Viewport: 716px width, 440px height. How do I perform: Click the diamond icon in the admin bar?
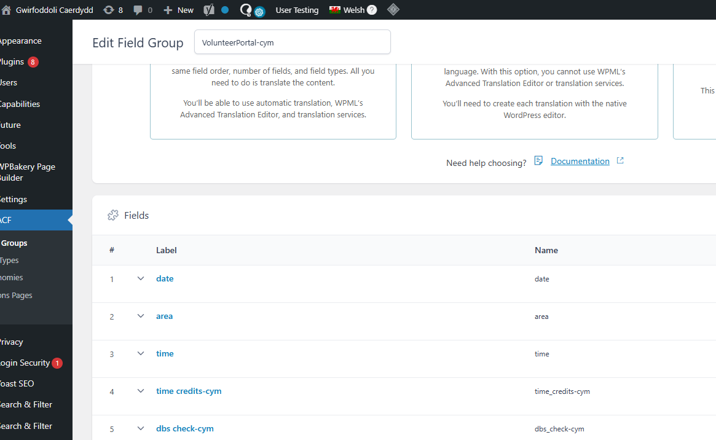pyautogui.click(x=393, y=10)
